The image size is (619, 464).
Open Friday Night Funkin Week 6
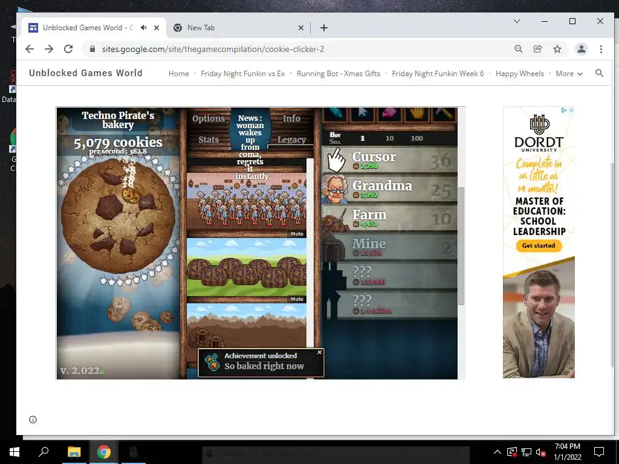click(x=438, y=73)
